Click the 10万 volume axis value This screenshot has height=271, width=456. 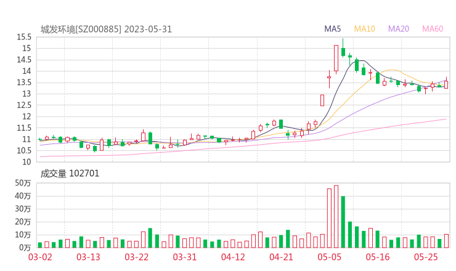click(23, 235)
